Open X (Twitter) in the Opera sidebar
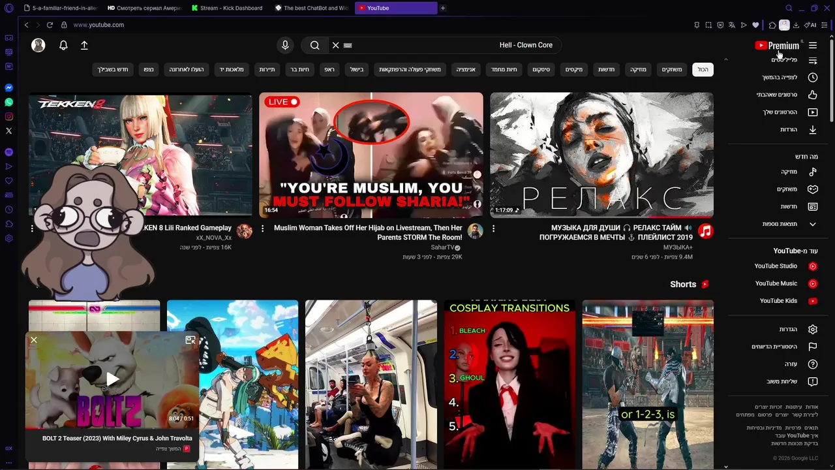Image resolution: width=835 pixels, height=470 pixels. pyautogui.click(x=8, y=131)
